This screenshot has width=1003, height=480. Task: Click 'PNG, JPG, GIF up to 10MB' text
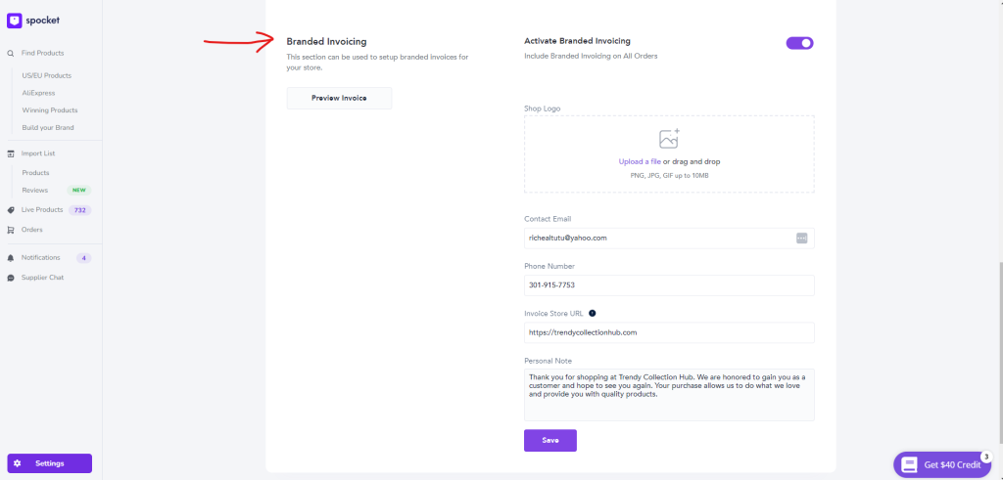click(669, 175)
